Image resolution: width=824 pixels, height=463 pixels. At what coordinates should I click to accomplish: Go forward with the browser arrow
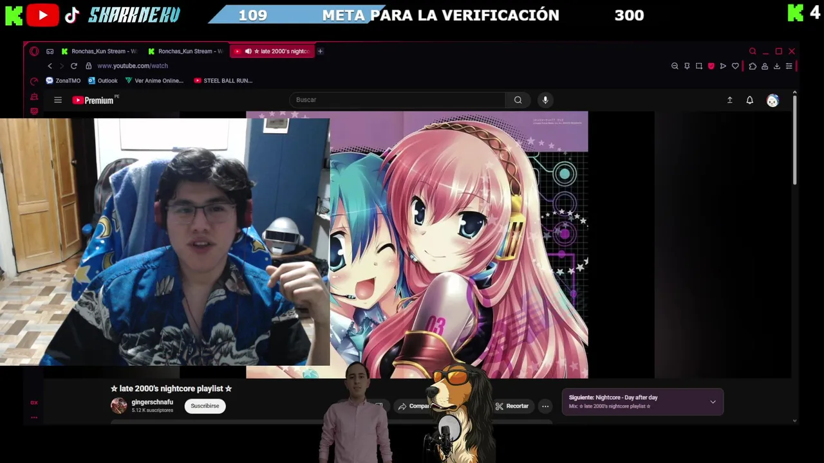(x=62, y=66)
